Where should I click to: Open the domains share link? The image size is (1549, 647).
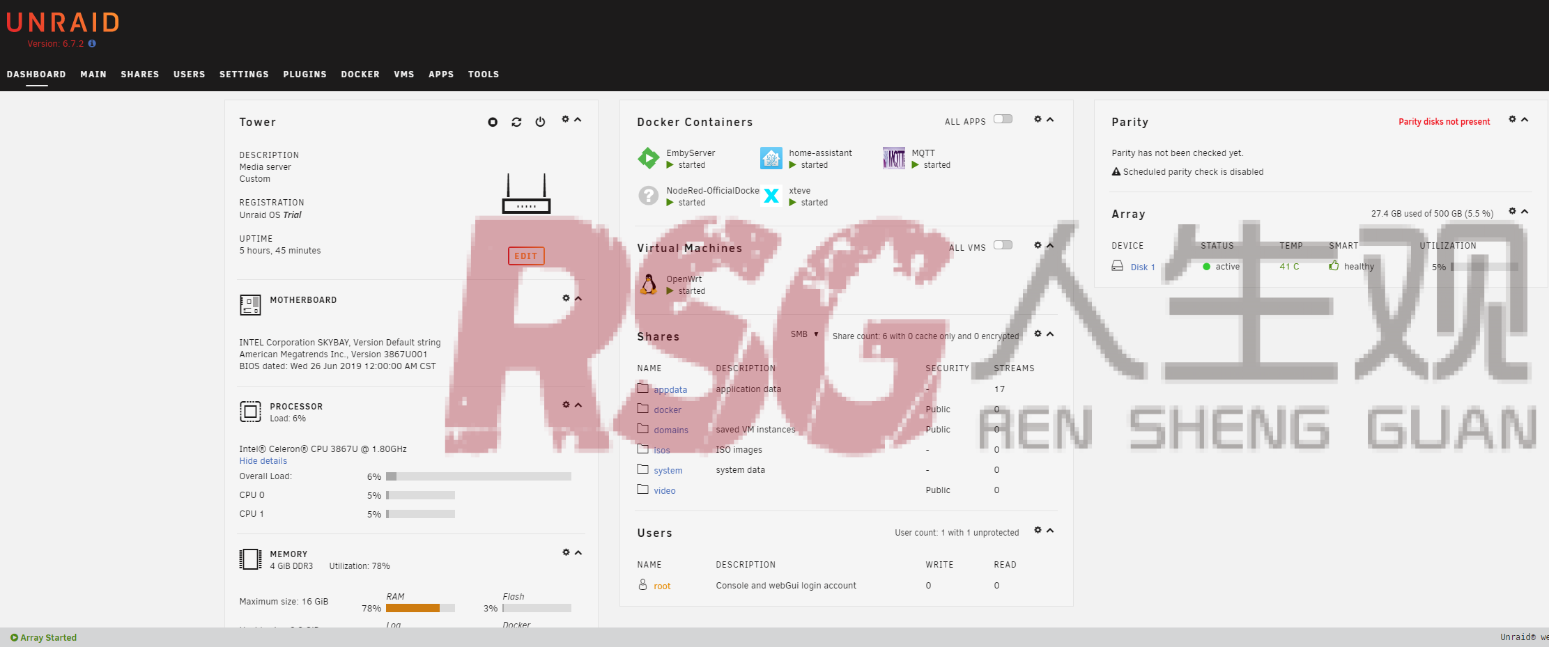(671, 430)
